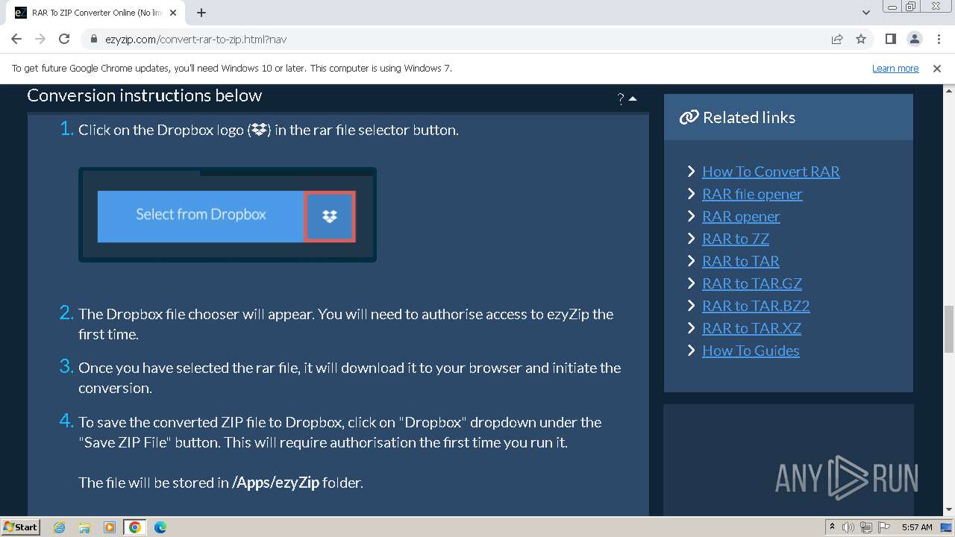Launch Internet Explorer from taskbar

click(59, 527)
